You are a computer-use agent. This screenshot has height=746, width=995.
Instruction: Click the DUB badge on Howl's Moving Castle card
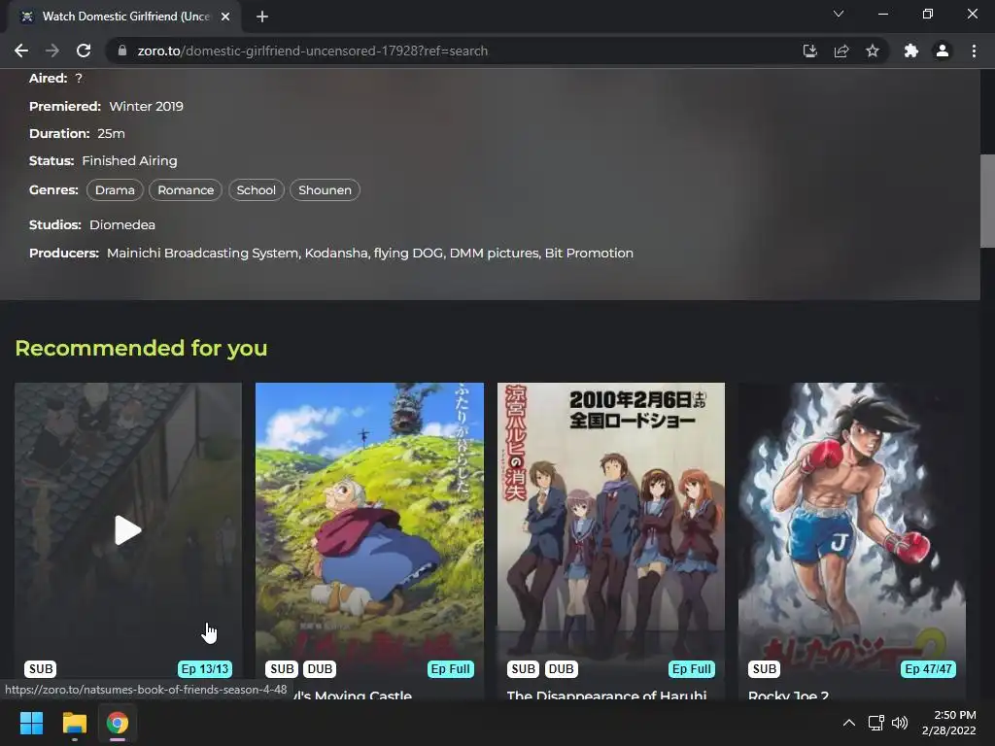click(320, 669)
